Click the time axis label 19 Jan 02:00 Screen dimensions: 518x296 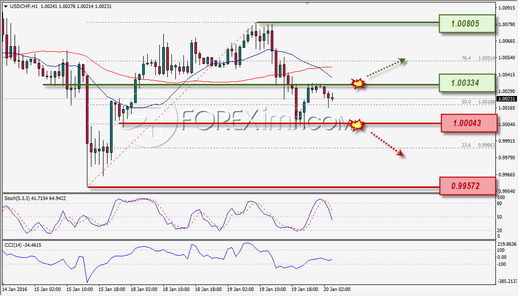pos(241,289)
